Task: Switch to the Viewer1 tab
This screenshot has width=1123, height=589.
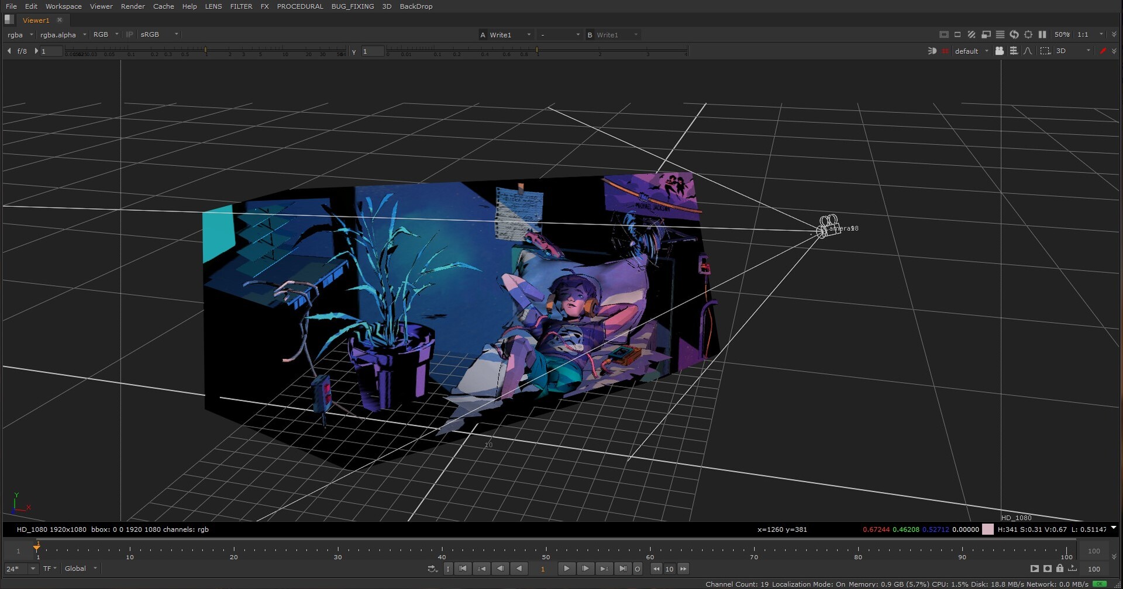Action: click(35, 20)
